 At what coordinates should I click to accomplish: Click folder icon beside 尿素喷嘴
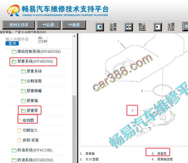23,91
